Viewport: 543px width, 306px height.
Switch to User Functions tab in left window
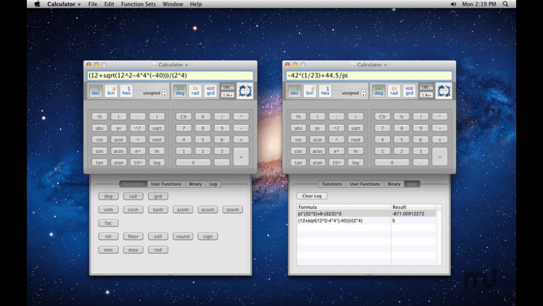click(166, 184)
